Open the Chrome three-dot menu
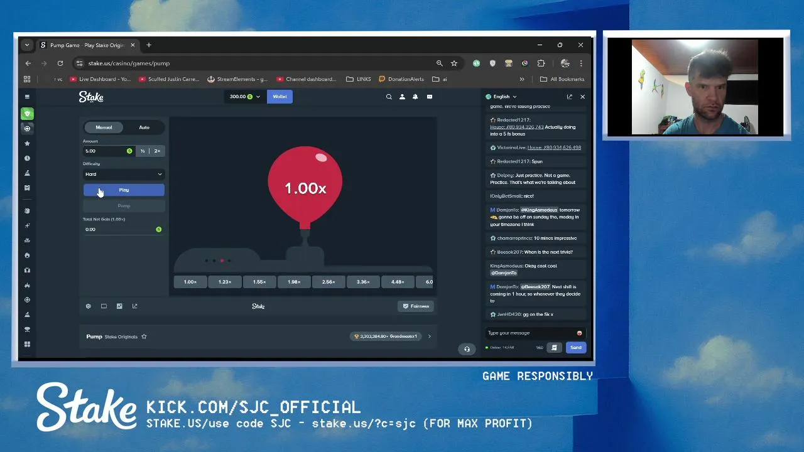 tap(581, 63)
